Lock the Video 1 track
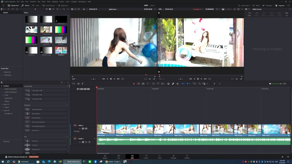The height and width of the screenshot is (164, 292). [80, 128]
